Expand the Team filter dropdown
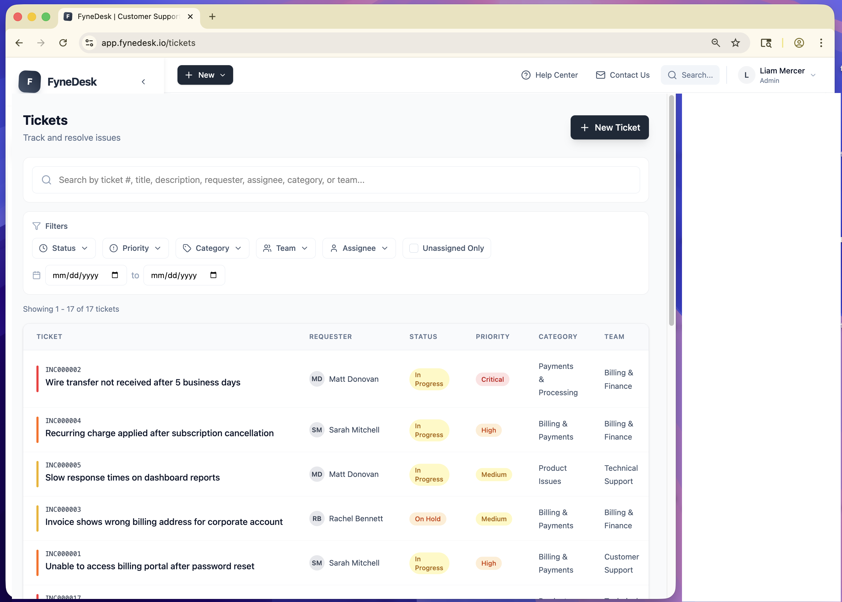The height and width of the screenshot is (602, 842). click(285, 248)
